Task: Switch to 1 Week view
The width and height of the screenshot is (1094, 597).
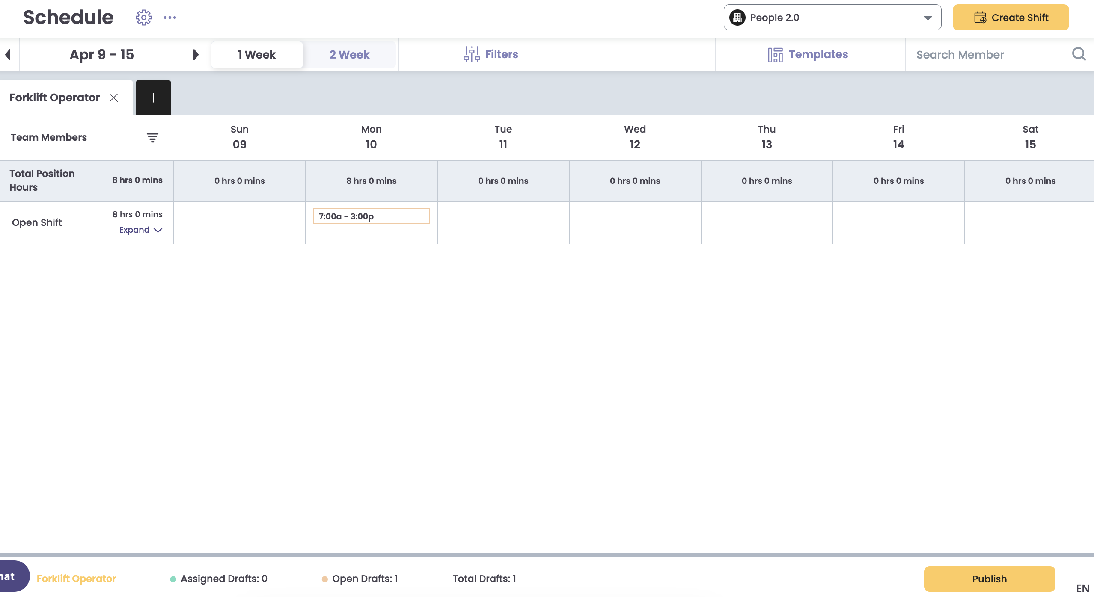Action: click(x=257, y=55)
